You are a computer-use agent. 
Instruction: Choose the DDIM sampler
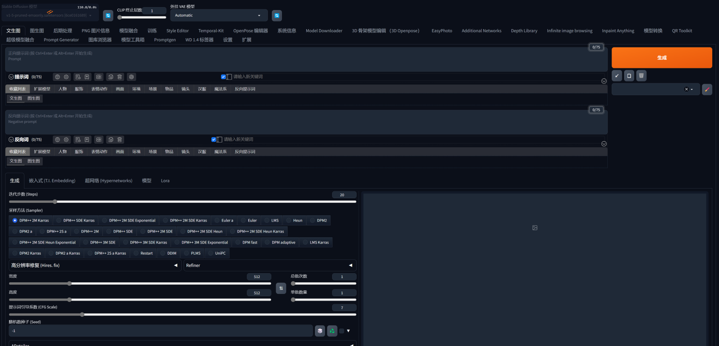pos(168,253)
